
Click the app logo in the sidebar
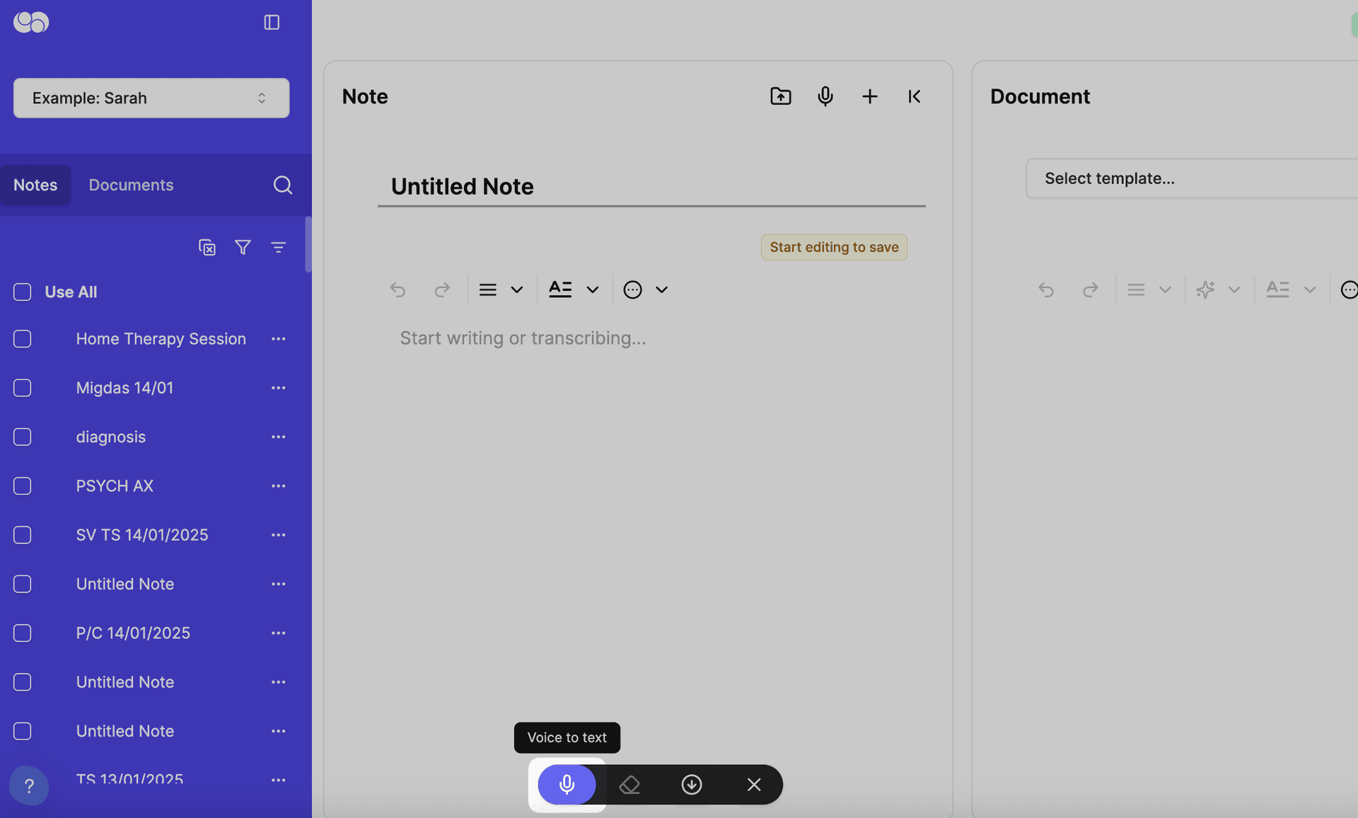point(31,23)
